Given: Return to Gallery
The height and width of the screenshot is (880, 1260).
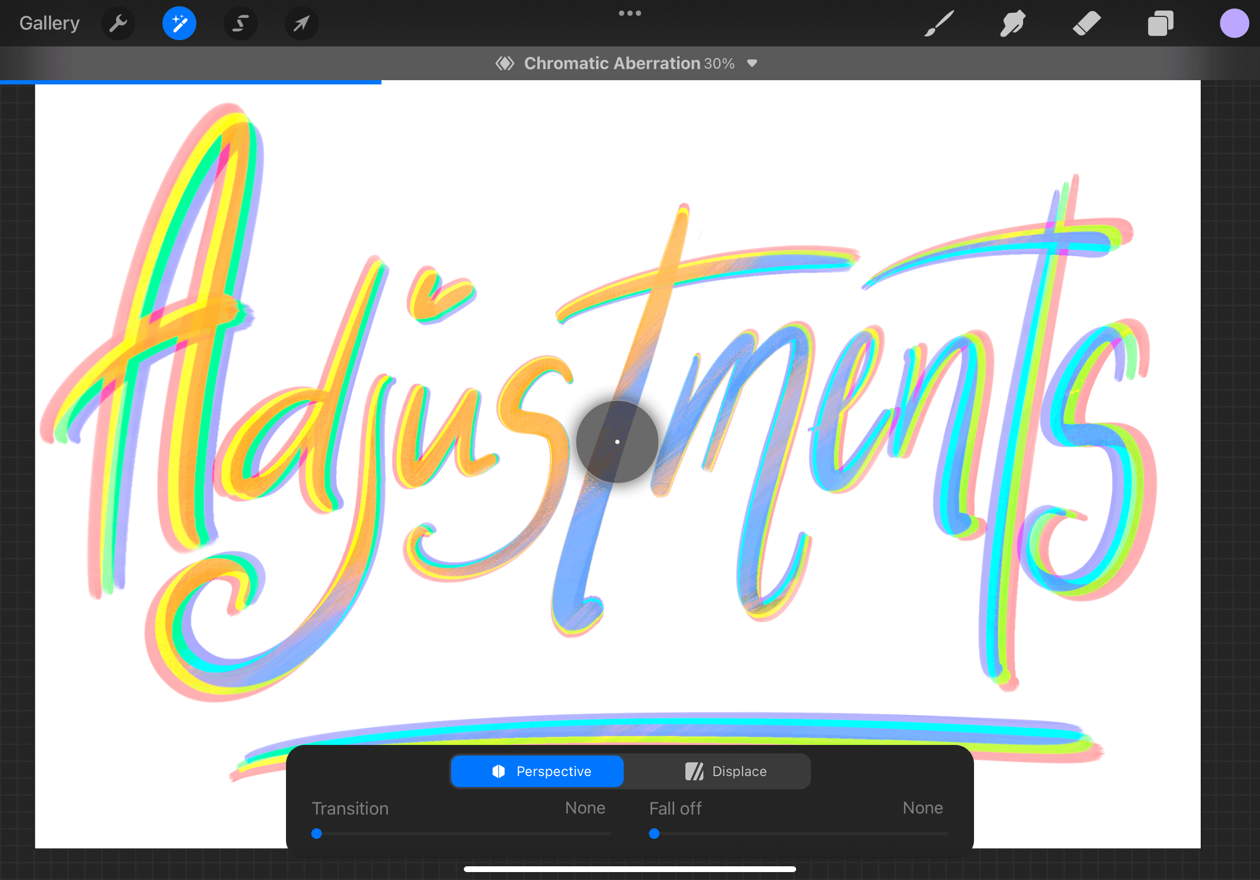Looking at the screenshot, I should 50,24.
